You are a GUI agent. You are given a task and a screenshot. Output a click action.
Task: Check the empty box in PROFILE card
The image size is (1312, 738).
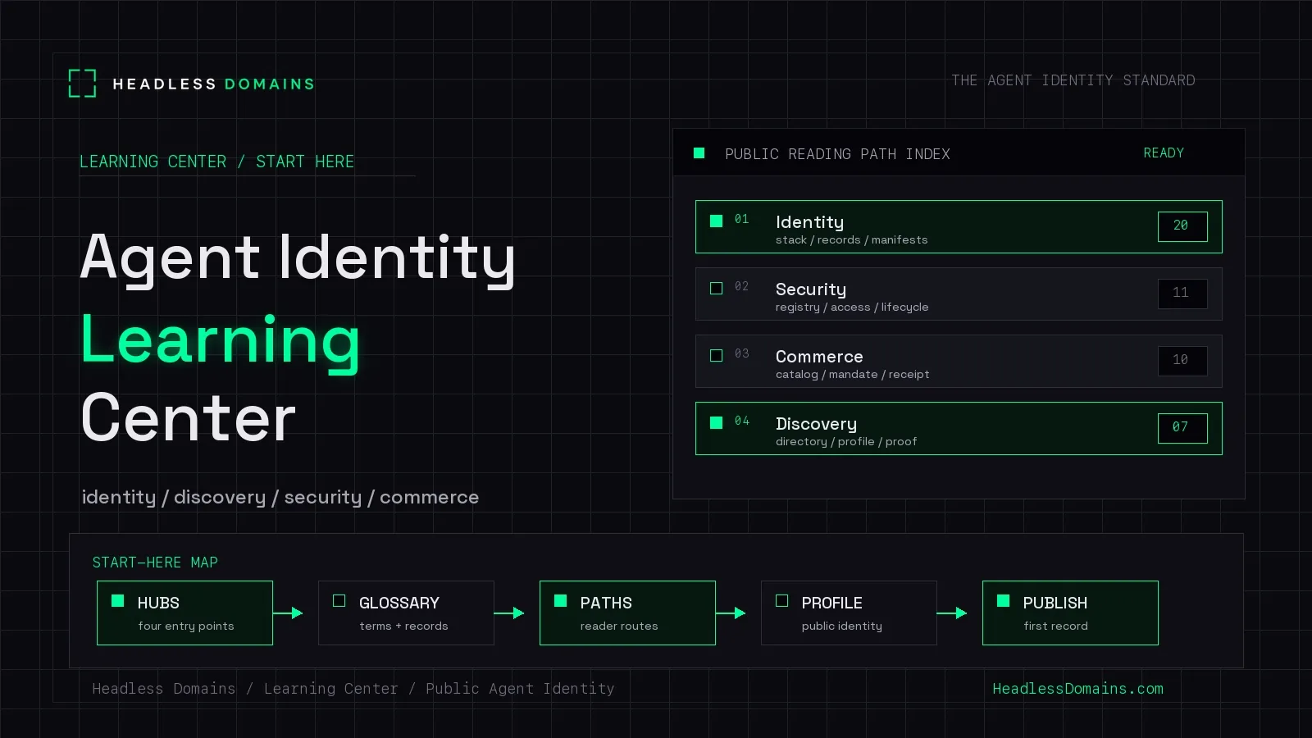(x=781, y=601)
